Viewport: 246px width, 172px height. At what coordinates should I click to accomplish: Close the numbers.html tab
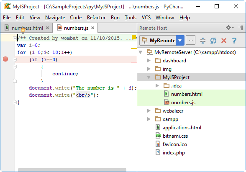click(x=47, y=28)
